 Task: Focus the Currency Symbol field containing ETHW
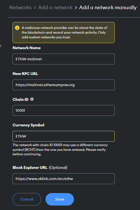[64, 136]
